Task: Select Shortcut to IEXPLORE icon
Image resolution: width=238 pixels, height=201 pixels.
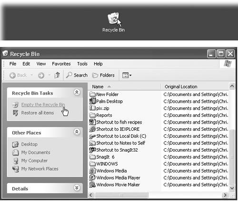Action: (x=92, y=129)
